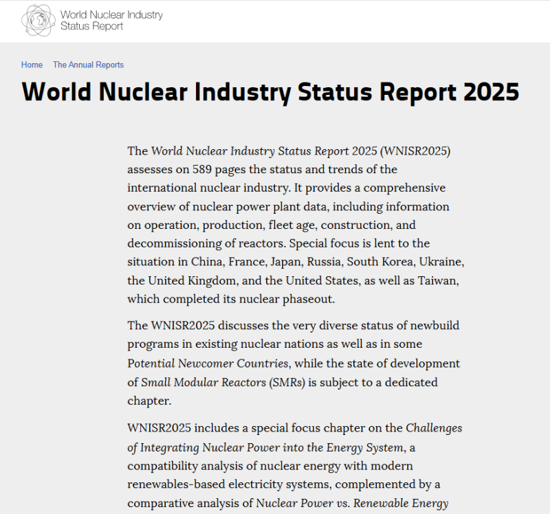Viewport: 550px width, 514px height.
Task: Click the World Nuclear Industry Status Report logo text
Action: tap(111, 21)
